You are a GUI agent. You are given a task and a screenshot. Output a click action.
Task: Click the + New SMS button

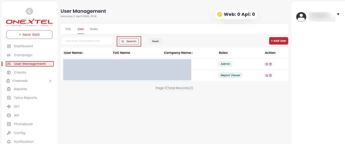pyautogui.click(x=29, y=35)
